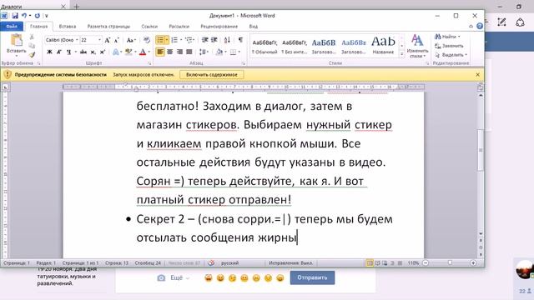Switch to the Рецензирование tab
The height and width of the screenshot is (300, 534).
[219, 26]
